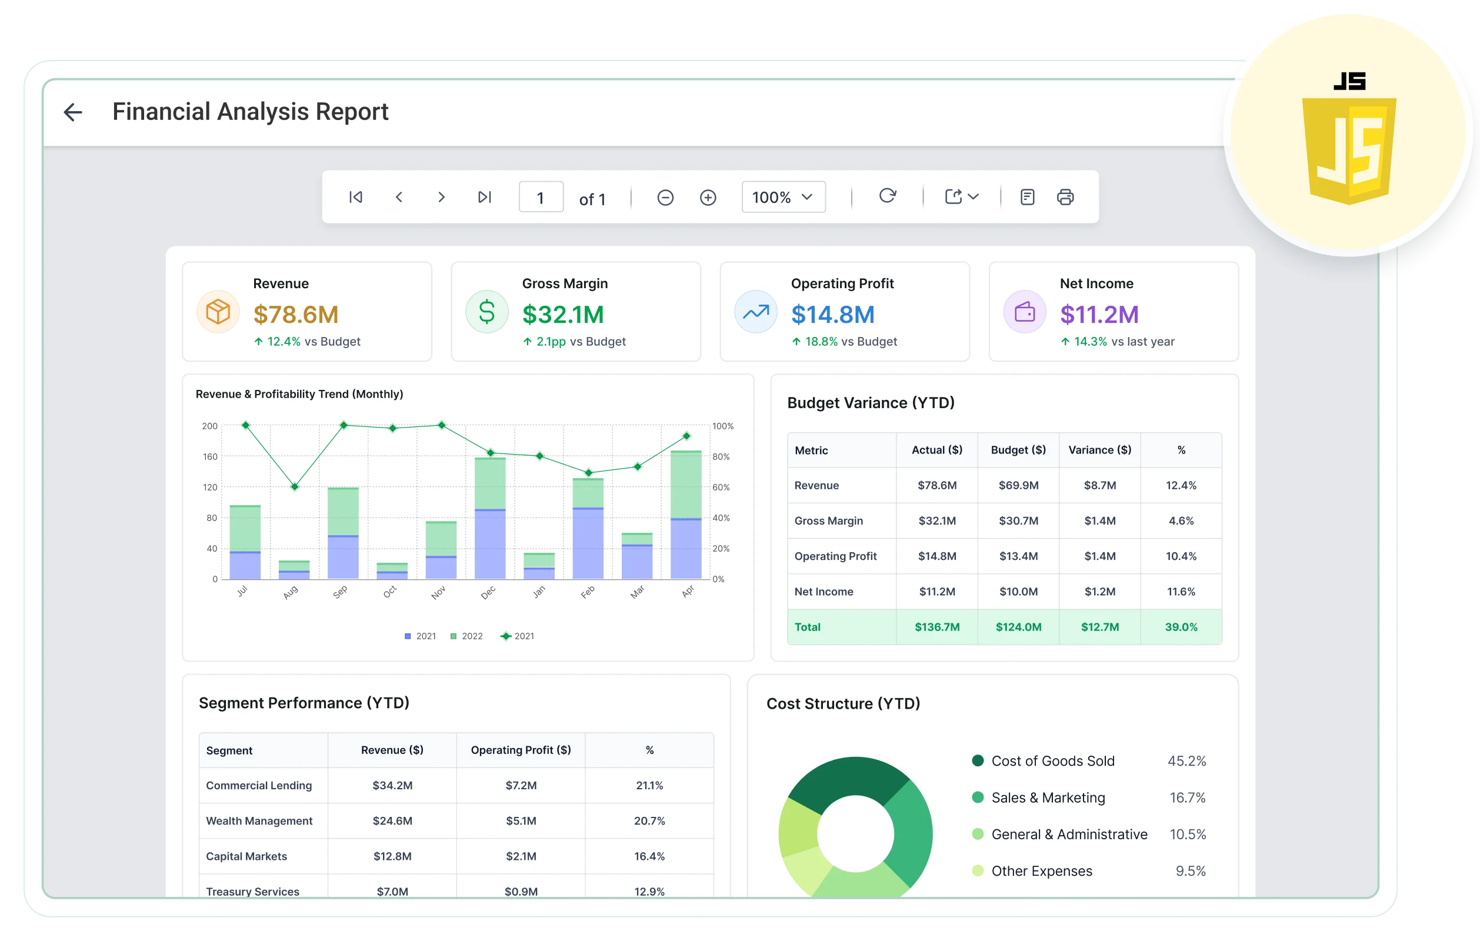The image size is (1480, 941).
Task: Click the Dec bar in the trend chart
Action: point(490,518)
